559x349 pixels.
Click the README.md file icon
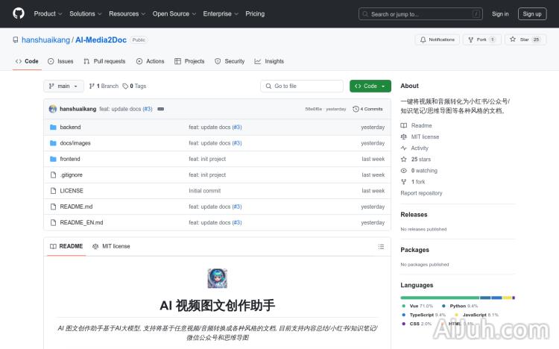coord(53,207)
